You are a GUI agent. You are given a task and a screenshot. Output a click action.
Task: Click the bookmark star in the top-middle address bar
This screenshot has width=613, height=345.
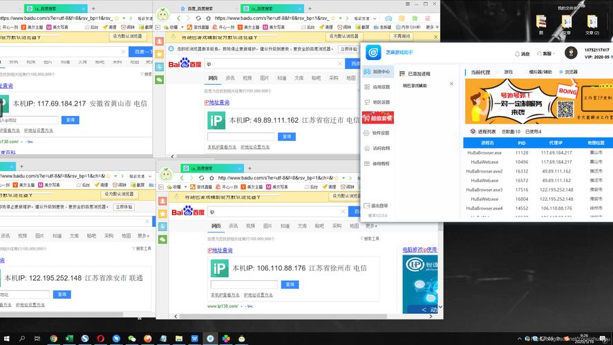(x=333, y=18)
